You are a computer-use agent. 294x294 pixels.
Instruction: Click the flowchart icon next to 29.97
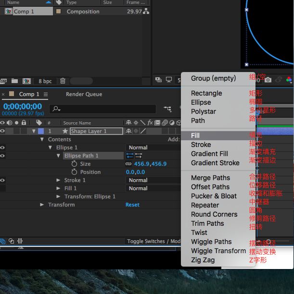[146, 12]
